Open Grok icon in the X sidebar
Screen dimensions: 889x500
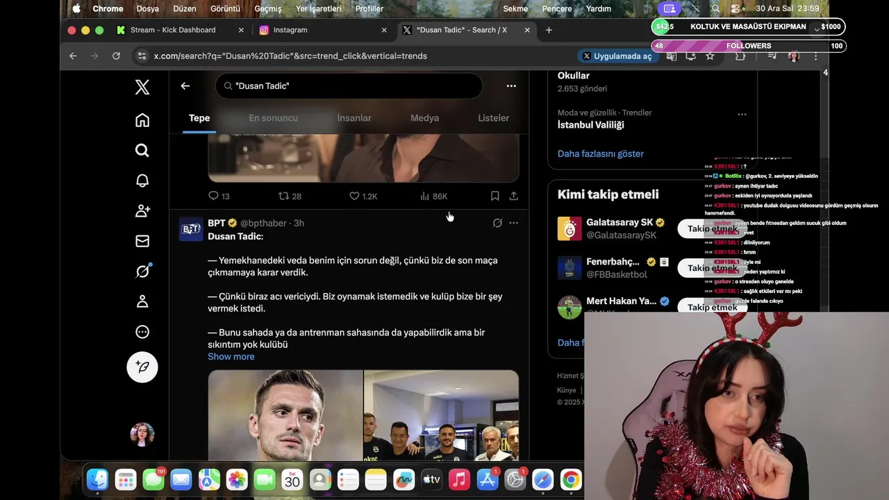[x=142, y=272]
